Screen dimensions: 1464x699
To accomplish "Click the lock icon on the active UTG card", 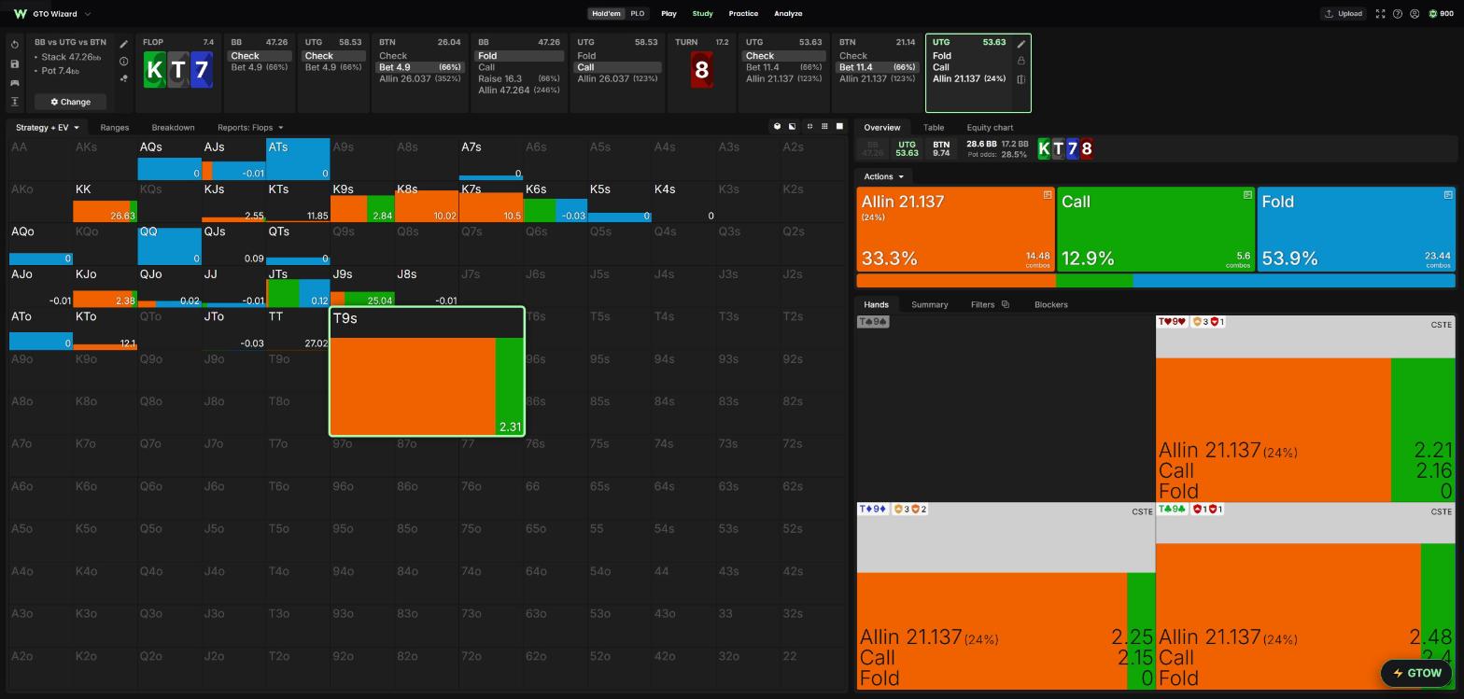I will coord(1021,61).
